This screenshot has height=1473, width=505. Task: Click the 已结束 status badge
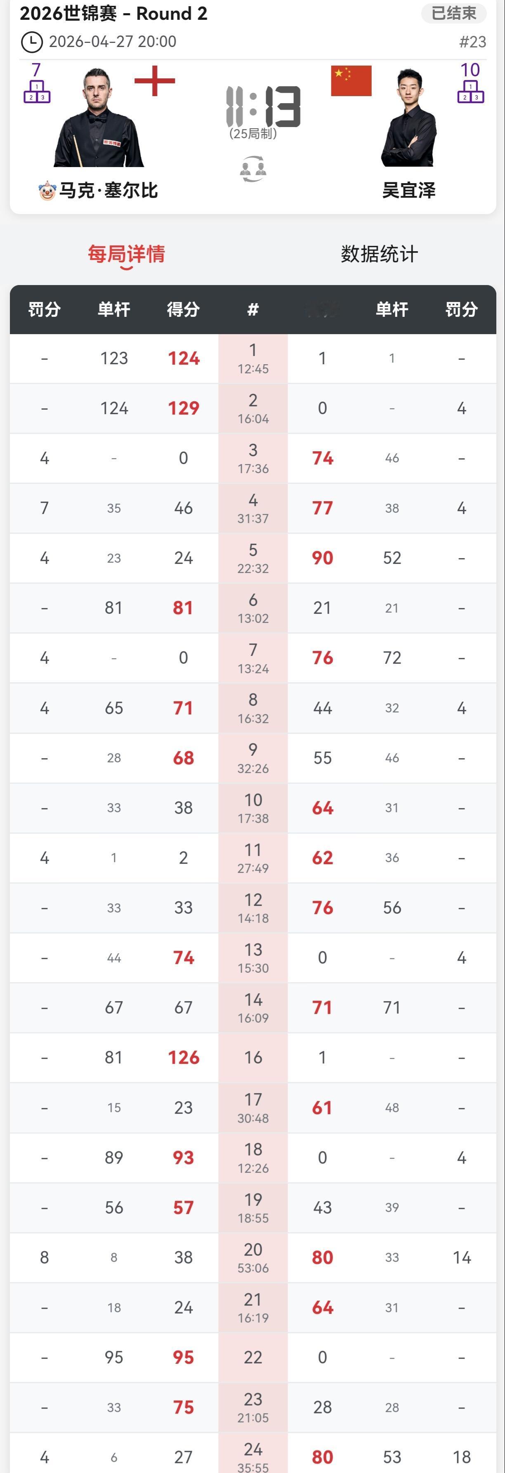(x=453, y=13)
